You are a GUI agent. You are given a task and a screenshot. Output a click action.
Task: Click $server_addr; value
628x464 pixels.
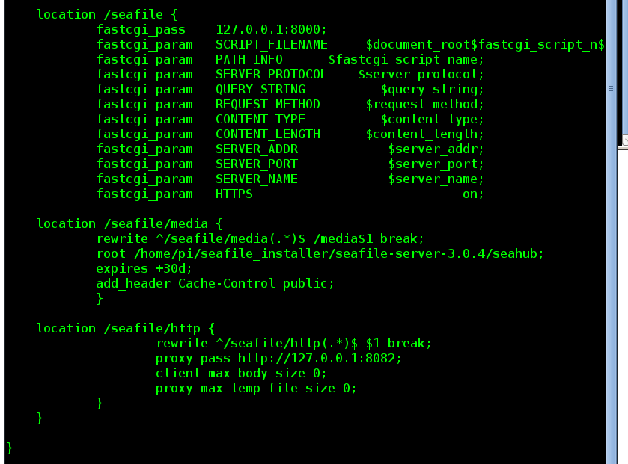coord(436,149)
